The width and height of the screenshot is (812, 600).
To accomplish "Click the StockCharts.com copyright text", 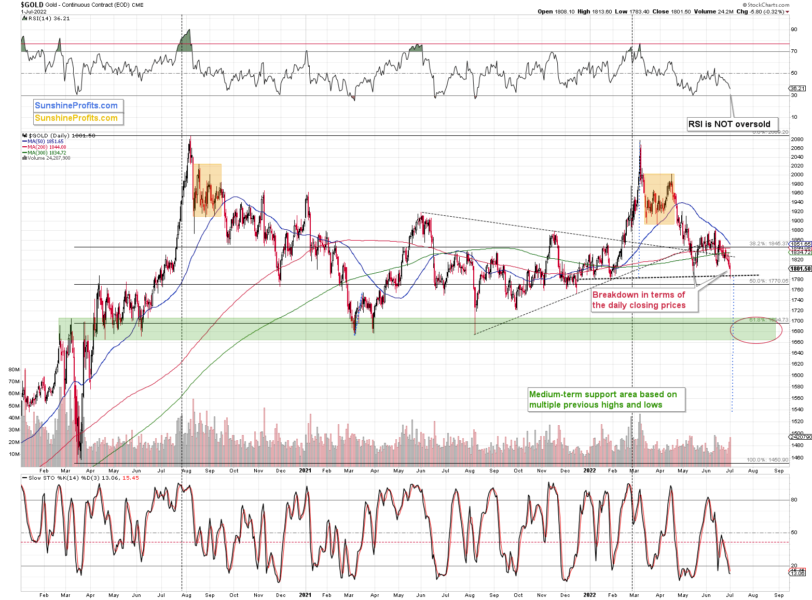I will tap(765, 5).
